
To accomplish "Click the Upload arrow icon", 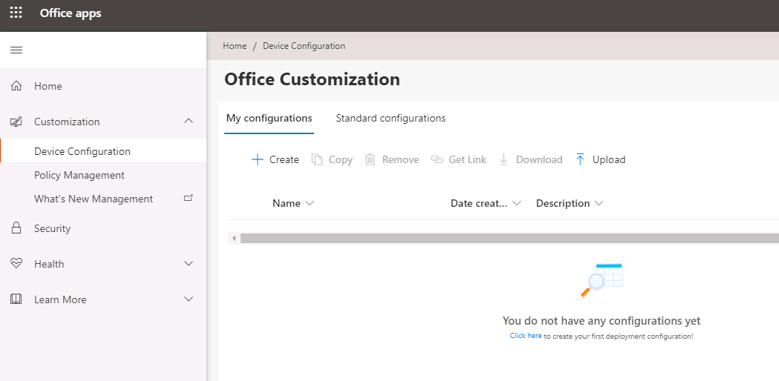I will (x=580, y=159).
